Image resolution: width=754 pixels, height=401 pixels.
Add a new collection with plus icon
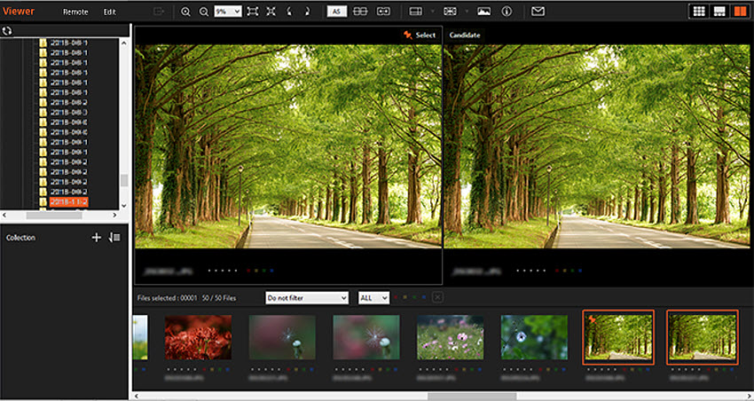coord(96,238)
